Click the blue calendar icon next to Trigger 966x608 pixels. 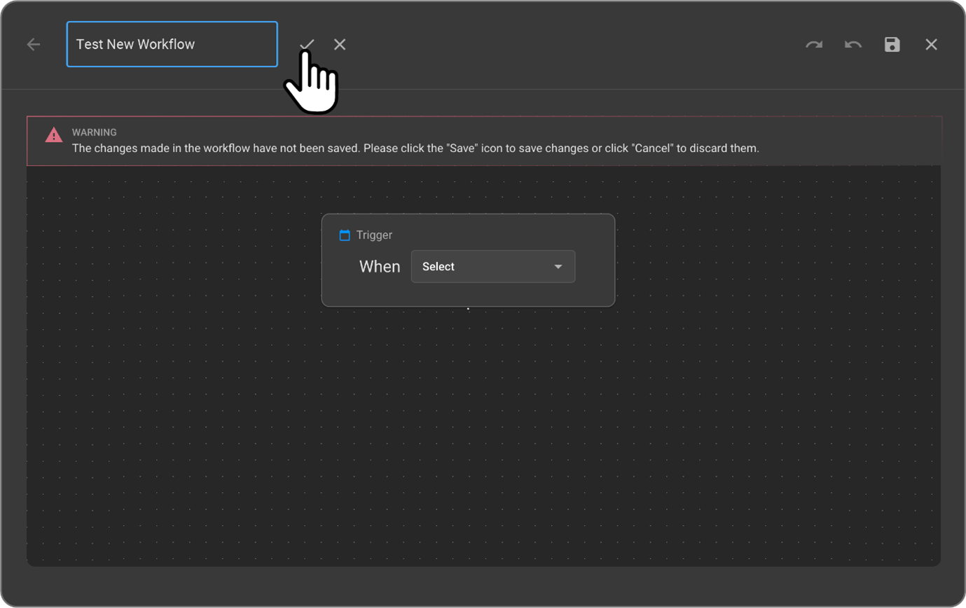pyautogui.click(x=345, y=235)
